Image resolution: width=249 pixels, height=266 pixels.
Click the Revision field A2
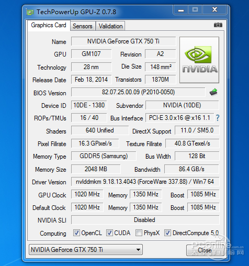click(x=160, y=54)
